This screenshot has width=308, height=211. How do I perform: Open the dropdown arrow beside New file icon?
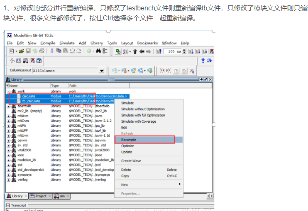16,51
